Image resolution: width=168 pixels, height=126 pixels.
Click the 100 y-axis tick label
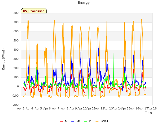coord(16,77)
